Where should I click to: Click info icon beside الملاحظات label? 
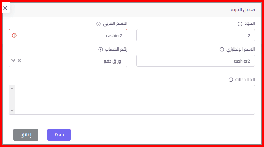[x=231, y=79]
